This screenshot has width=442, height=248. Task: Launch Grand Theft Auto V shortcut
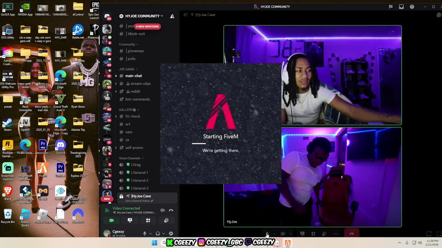60,103
